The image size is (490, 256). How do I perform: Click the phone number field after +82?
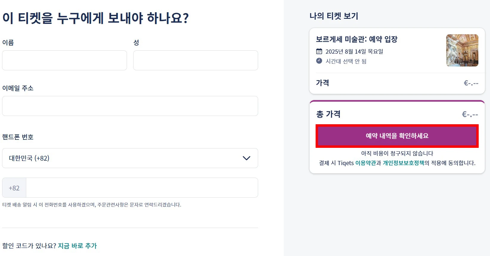click(x=142, y=188)
